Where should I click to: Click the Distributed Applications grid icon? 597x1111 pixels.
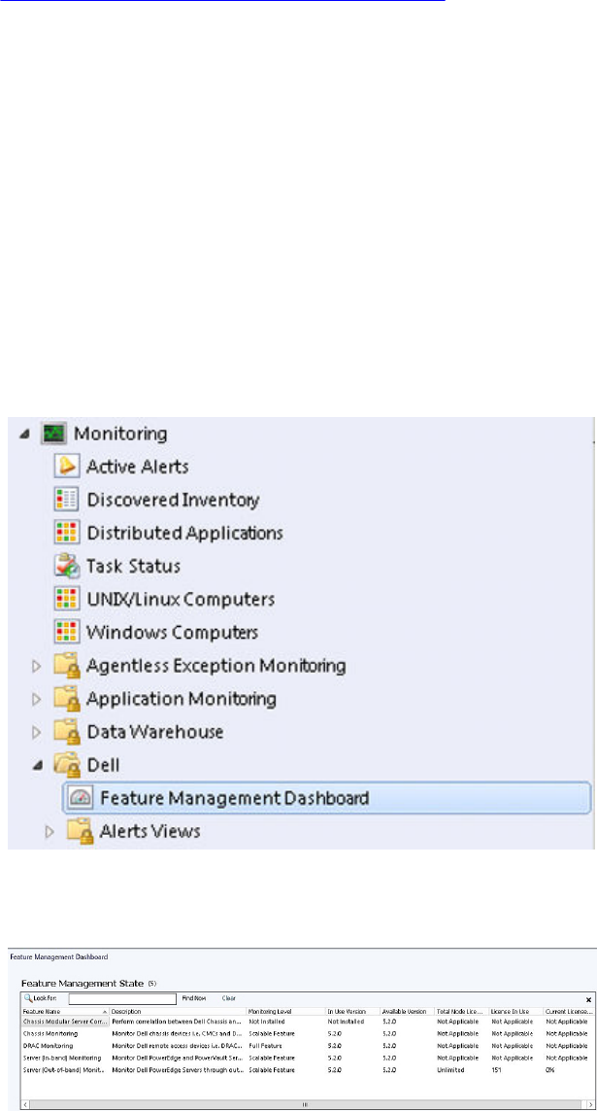[x=66, y=533]
